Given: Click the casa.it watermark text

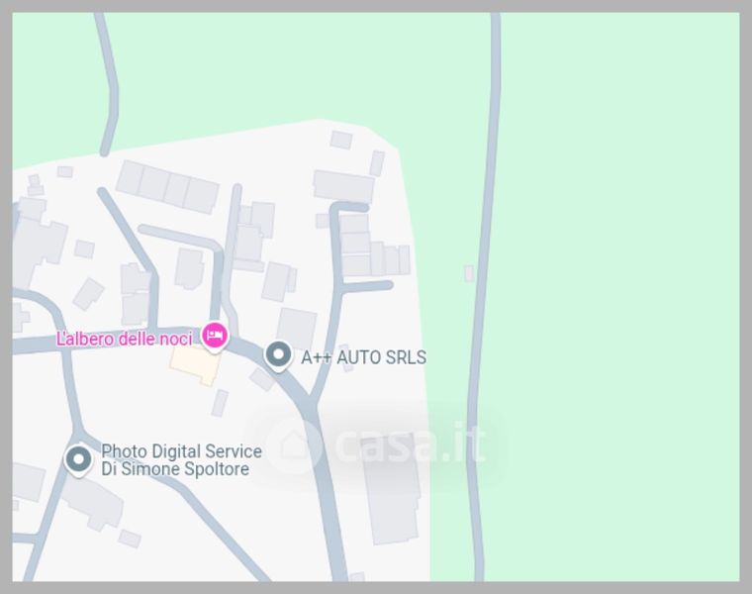Looking at the screenshot, I should [x=411, y=444].
